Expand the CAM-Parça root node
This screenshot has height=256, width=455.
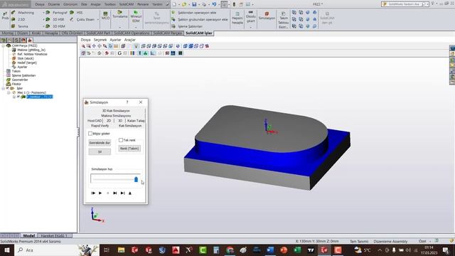3,46
